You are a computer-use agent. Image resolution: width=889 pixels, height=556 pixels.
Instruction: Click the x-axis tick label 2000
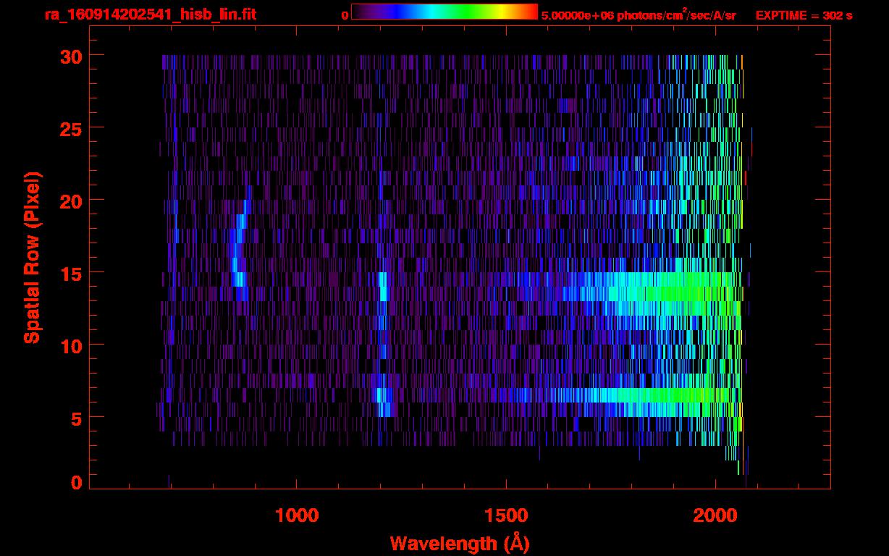point(715,515)
